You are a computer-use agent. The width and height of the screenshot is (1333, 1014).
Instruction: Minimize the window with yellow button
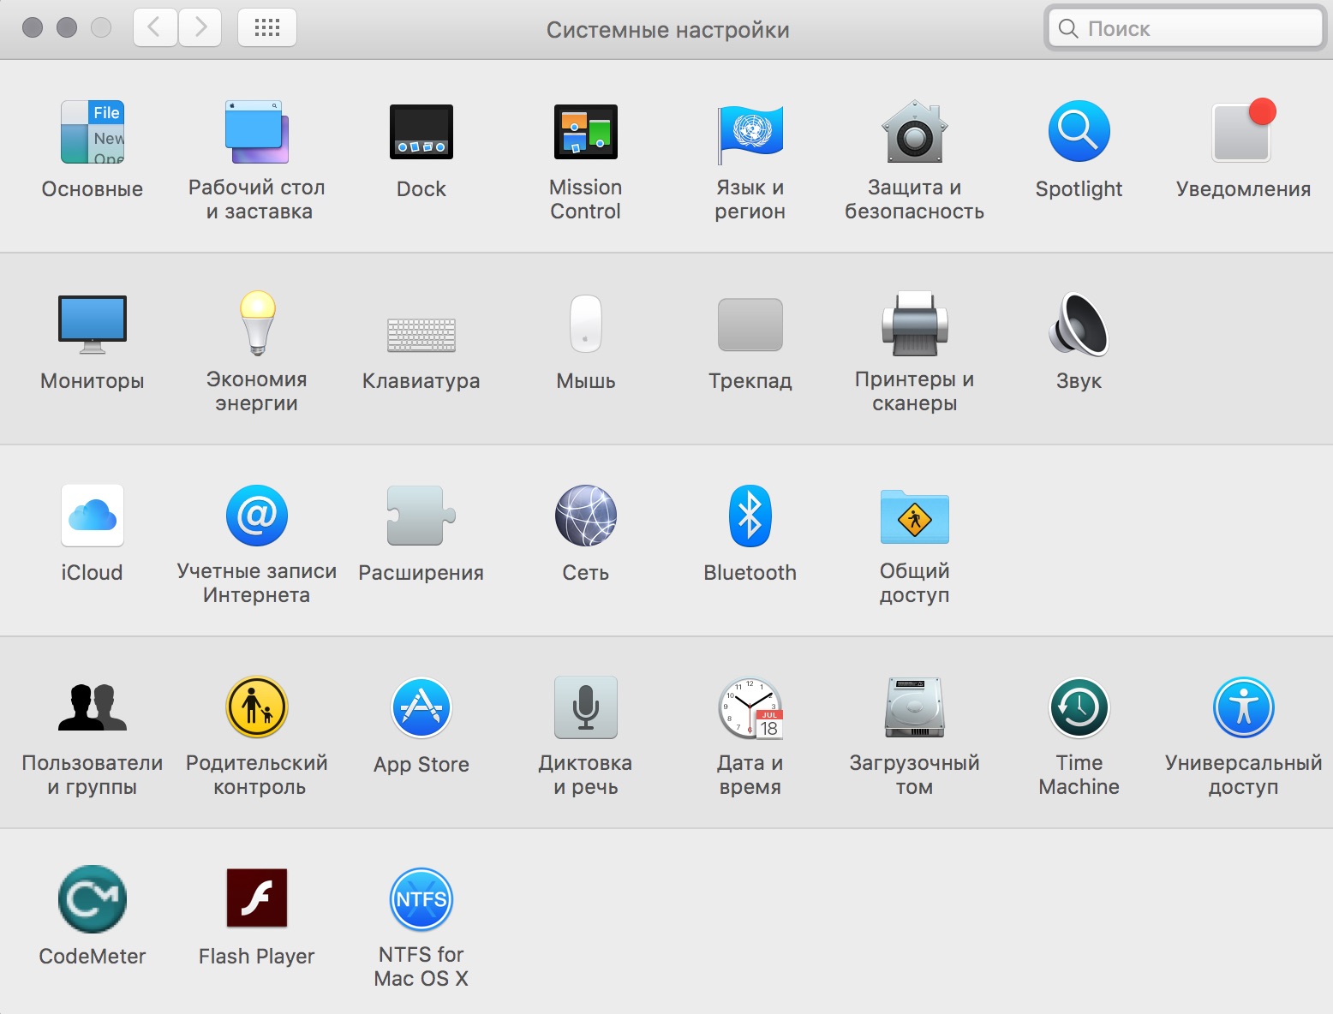[x=67, y=28]
